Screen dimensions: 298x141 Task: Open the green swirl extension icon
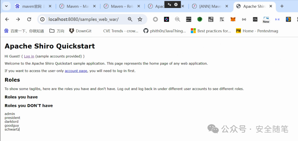(x=200, y=19)
